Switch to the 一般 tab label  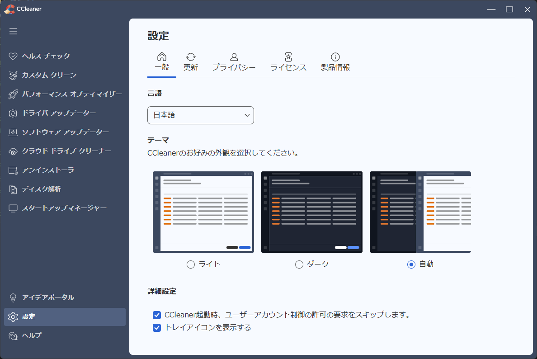(x=162, y=67)
